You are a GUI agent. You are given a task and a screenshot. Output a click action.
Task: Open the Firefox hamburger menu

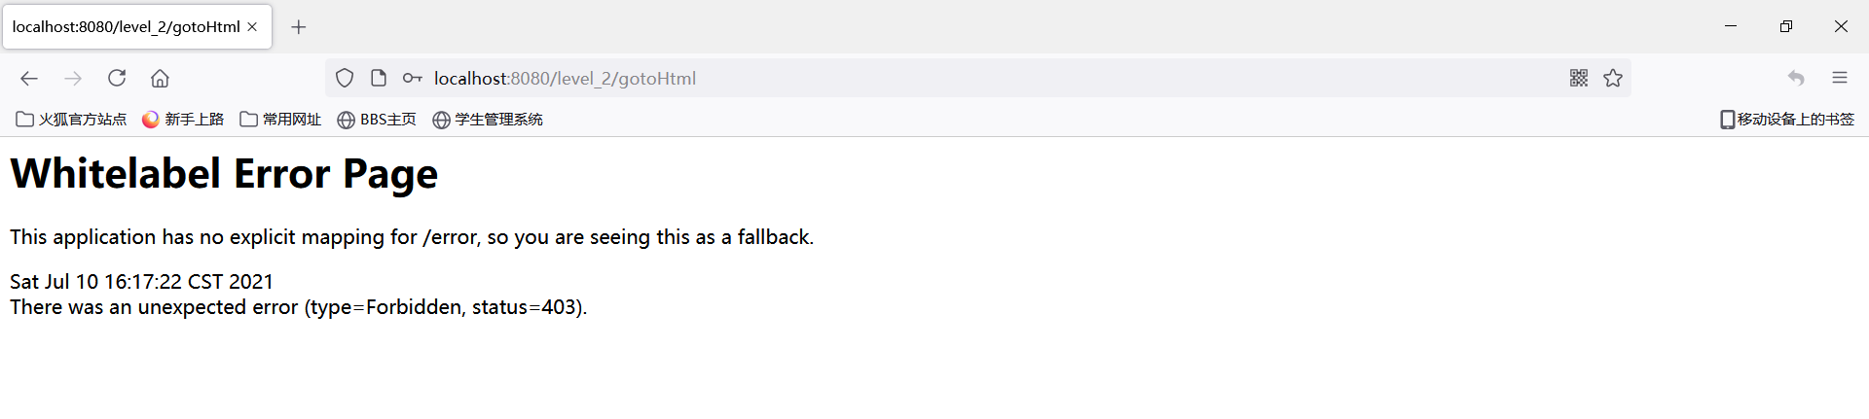point(1840,79)
